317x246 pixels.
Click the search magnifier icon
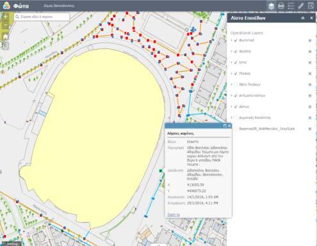(x=17, y=17)
